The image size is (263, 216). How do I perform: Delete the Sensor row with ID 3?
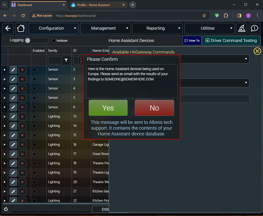(22, 79)
